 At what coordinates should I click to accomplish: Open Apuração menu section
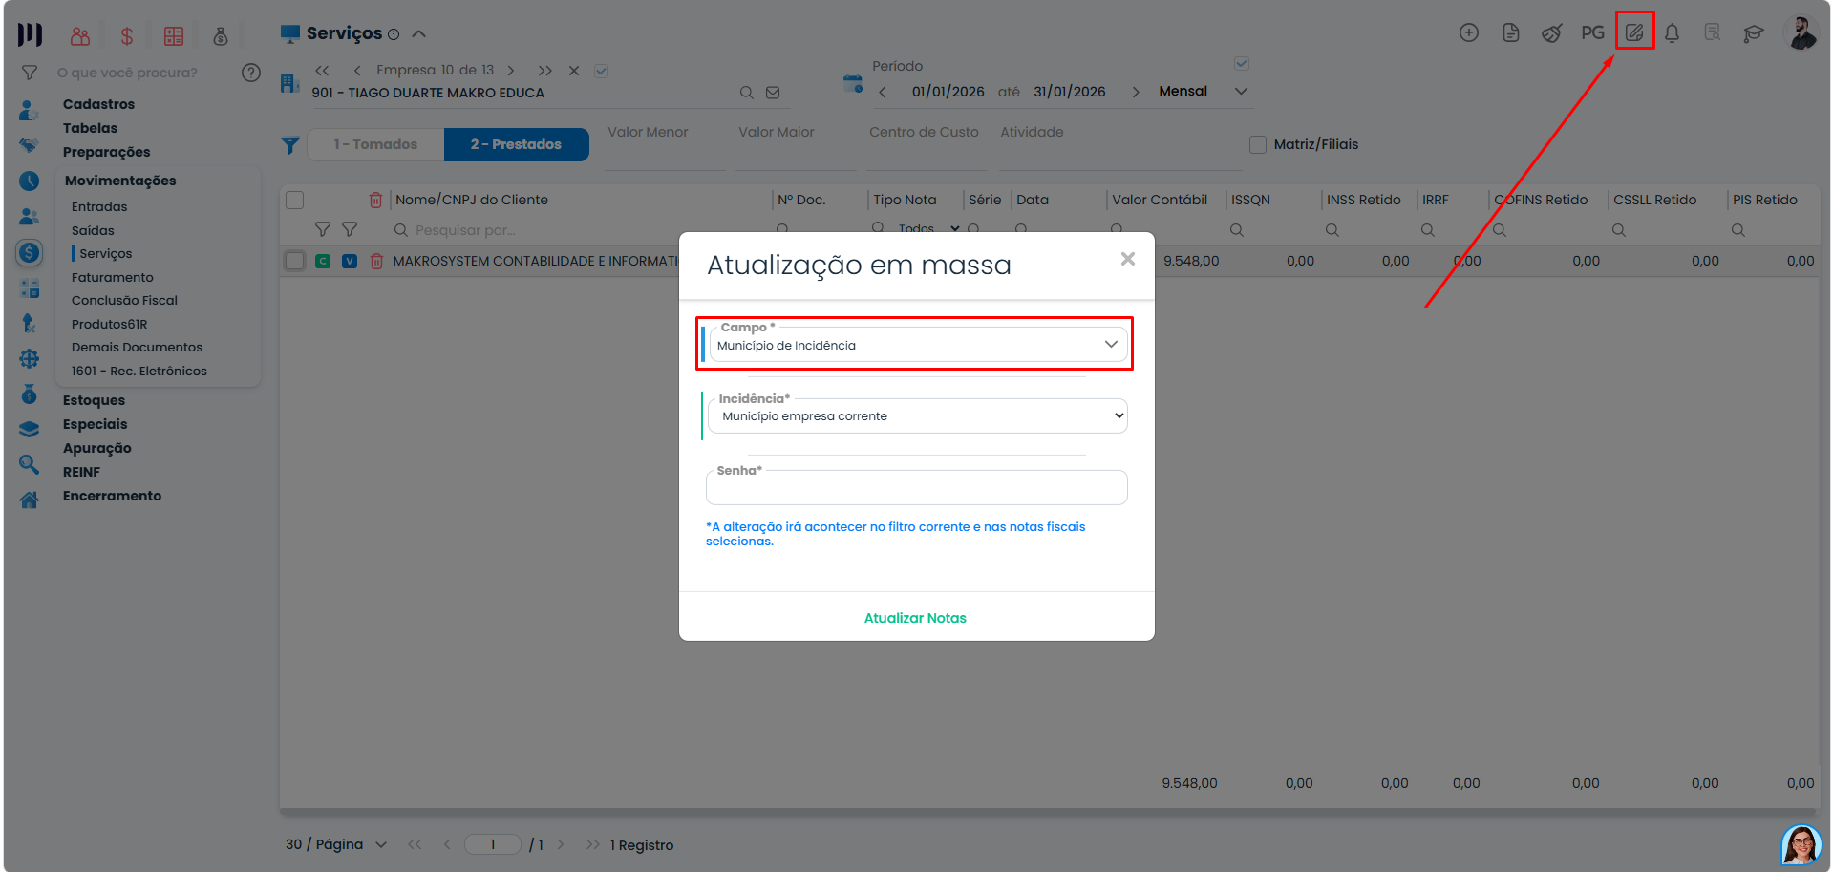tap(96, 448)
